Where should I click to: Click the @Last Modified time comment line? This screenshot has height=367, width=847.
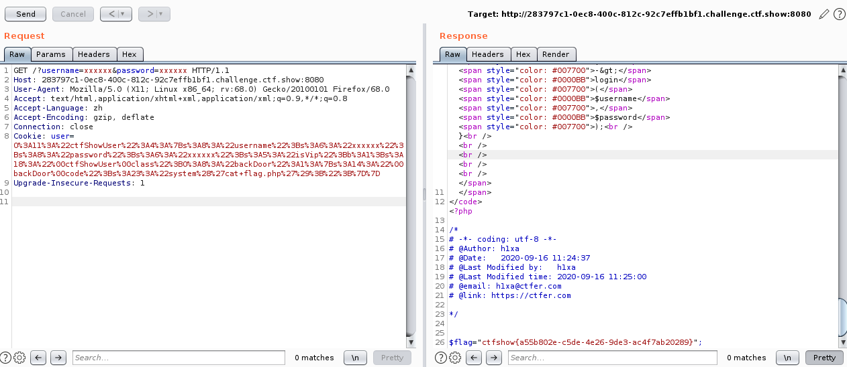pos(548,277)
